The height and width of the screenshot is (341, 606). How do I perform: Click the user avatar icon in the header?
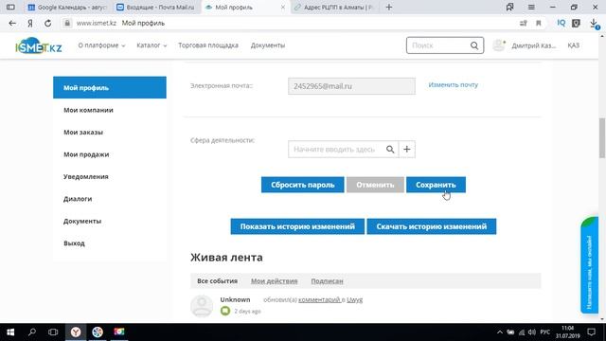tap(499, 45)
